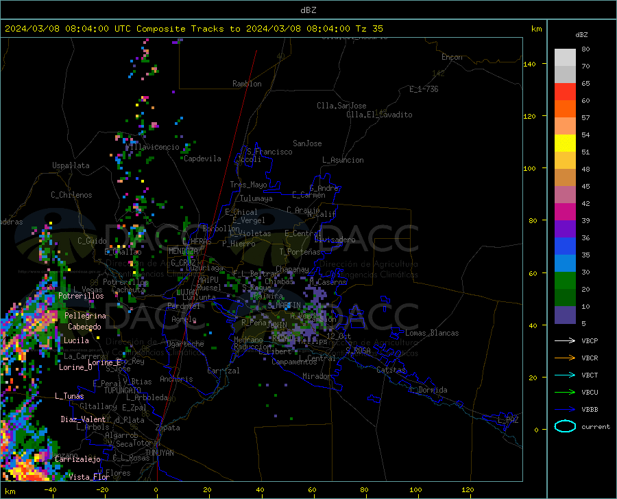Viewport: 617px width, 499px height.
Task: Click the blue 36 dBZ color swatch
Action: [565, 246]
